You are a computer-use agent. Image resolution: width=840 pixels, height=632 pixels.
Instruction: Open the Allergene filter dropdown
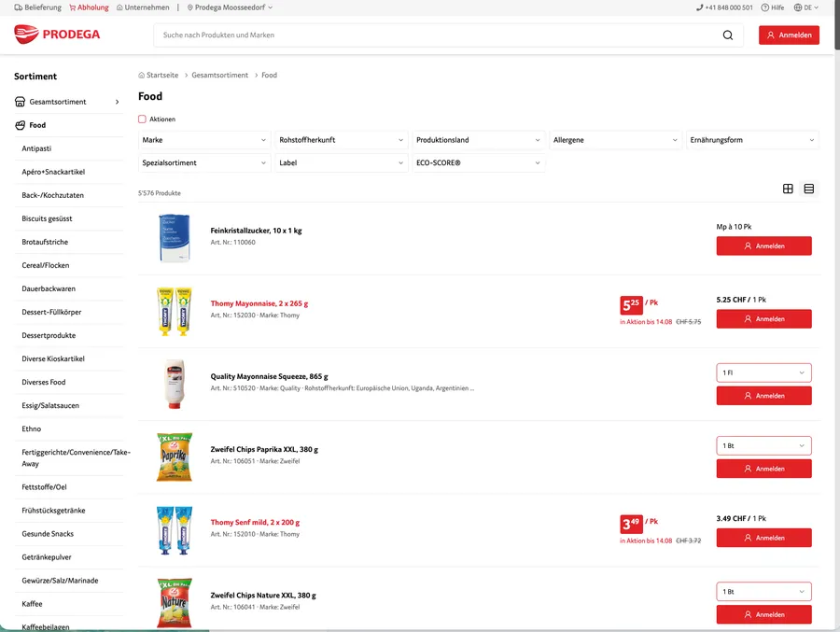pos(616,140)
